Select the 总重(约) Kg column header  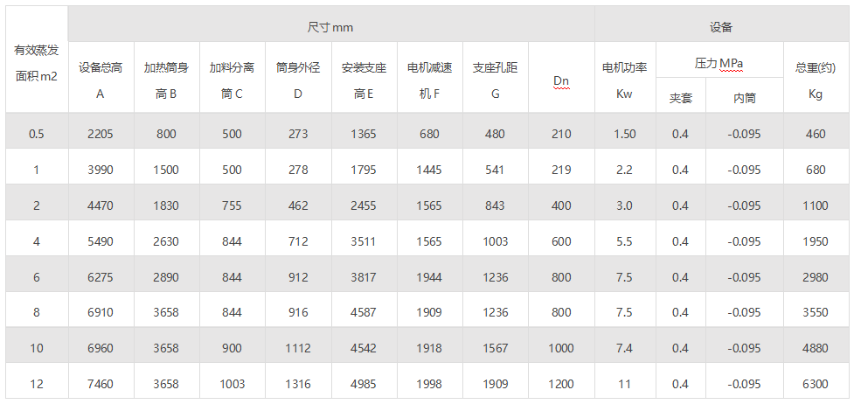coord(816,80)
